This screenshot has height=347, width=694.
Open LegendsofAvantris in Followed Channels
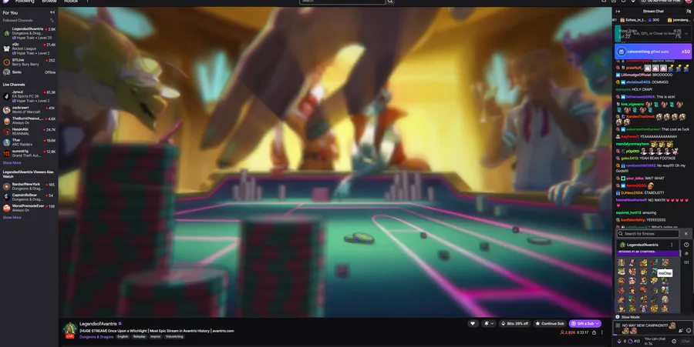click(29, 33)
